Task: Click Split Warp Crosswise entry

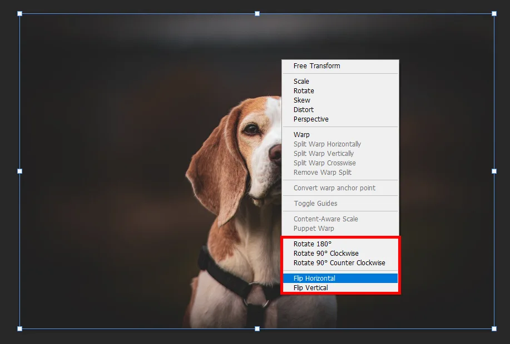Action: (x=340, y=163)
